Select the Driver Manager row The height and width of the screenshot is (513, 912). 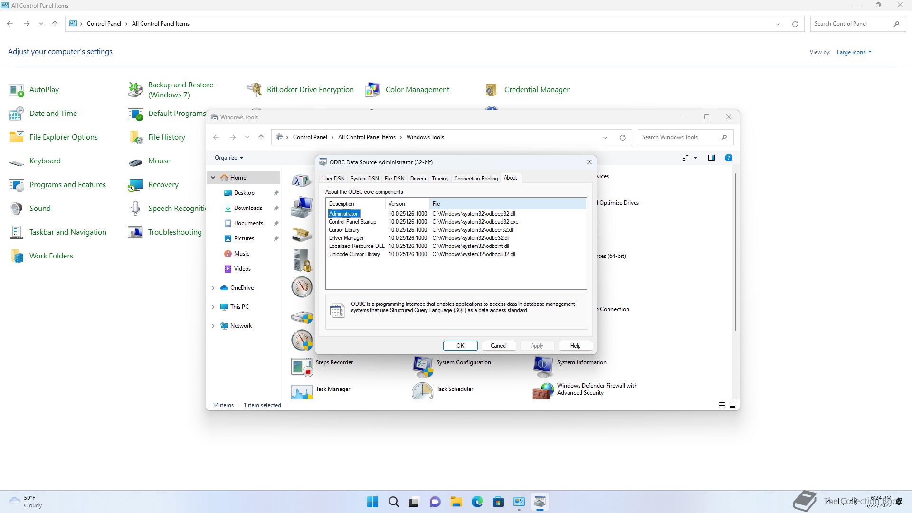click(x=456, y=238)
